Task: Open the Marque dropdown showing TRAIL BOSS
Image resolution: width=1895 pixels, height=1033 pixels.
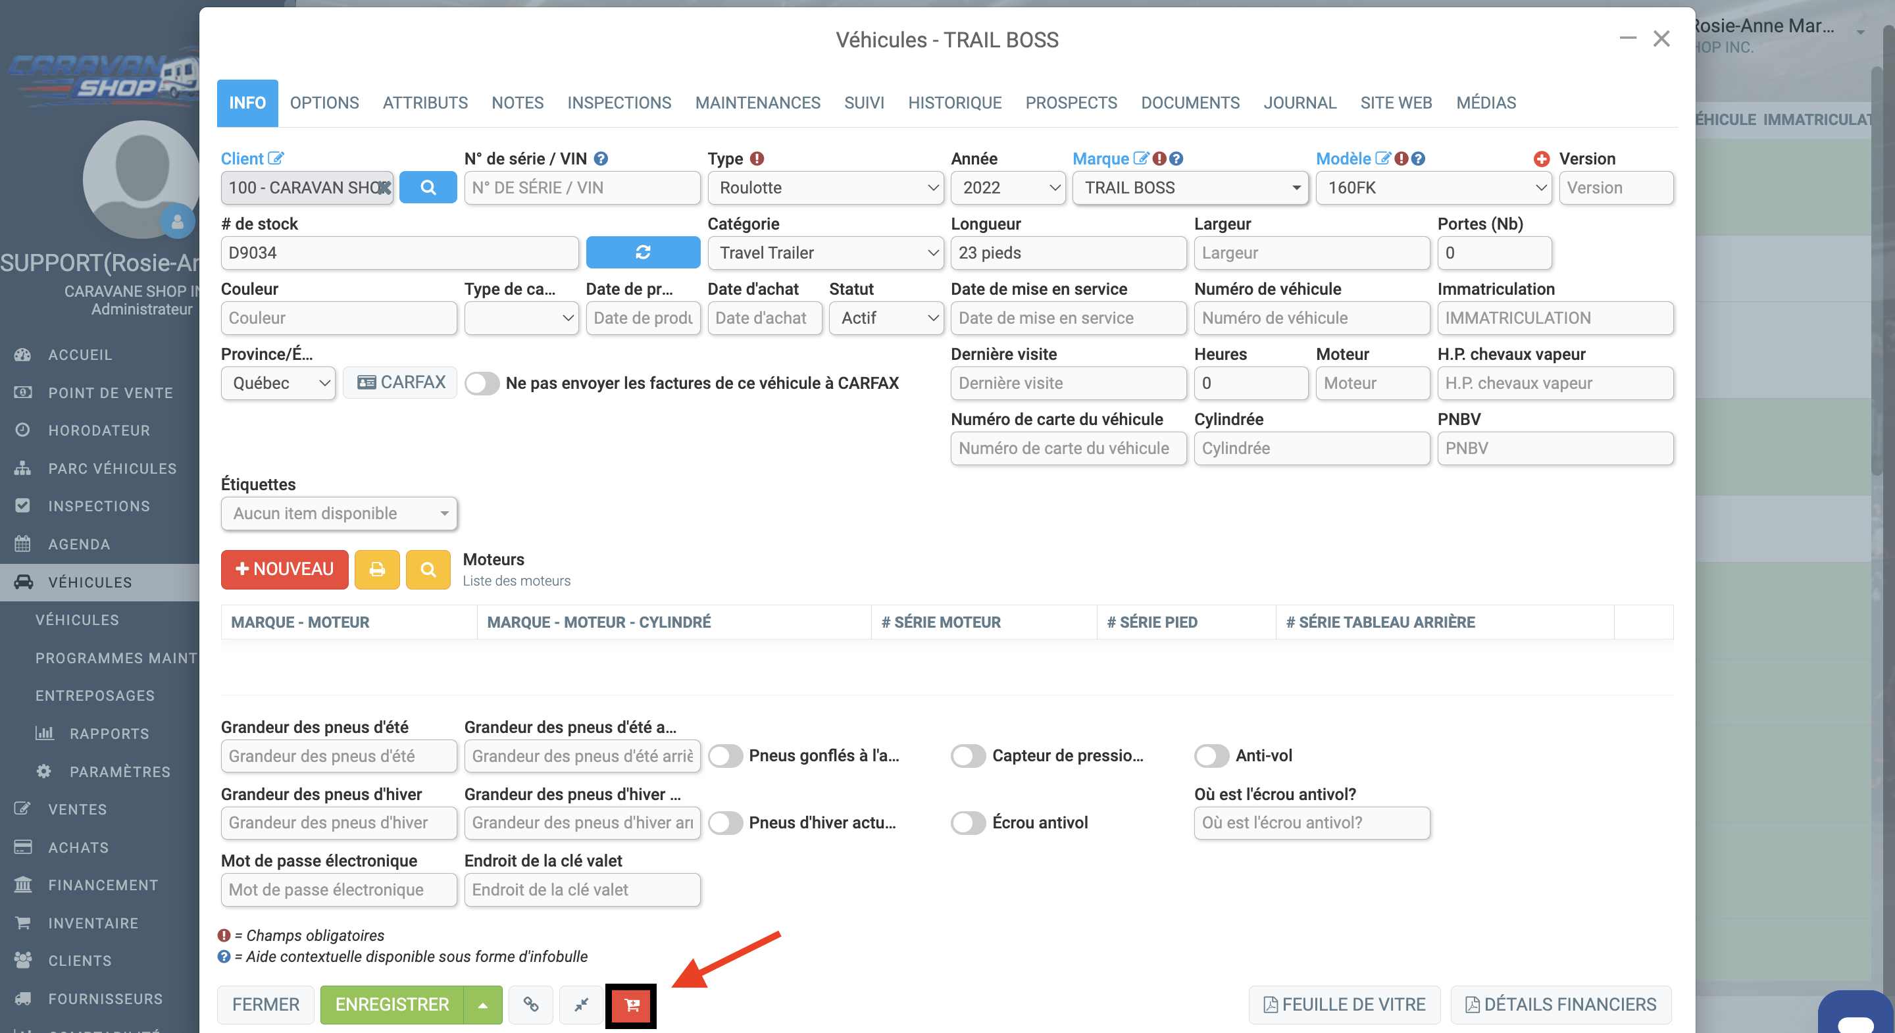Action: pyautogui.click(x=1190, y=188)
